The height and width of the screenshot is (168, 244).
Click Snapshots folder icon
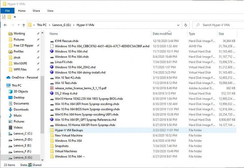(52, 146)
